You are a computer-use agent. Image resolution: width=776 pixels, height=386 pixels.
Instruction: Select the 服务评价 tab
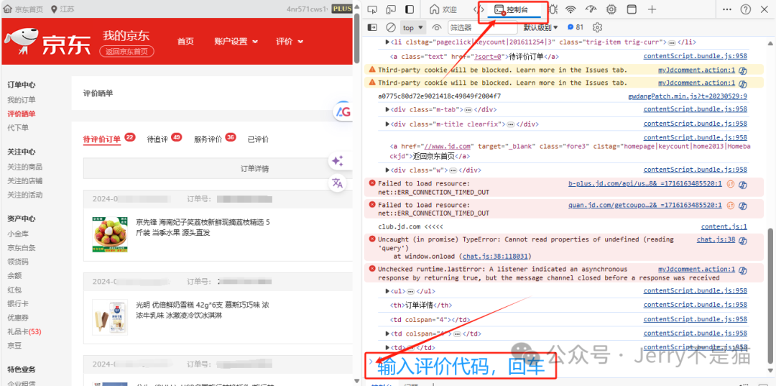(x=208, y=139)
